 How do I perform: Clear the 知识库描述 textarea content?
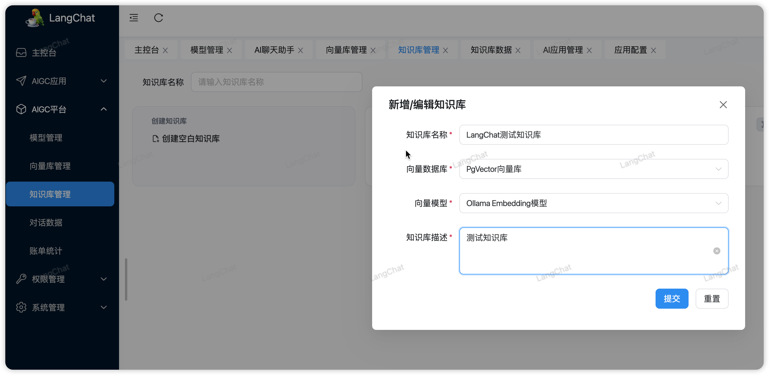click(717, 251)
